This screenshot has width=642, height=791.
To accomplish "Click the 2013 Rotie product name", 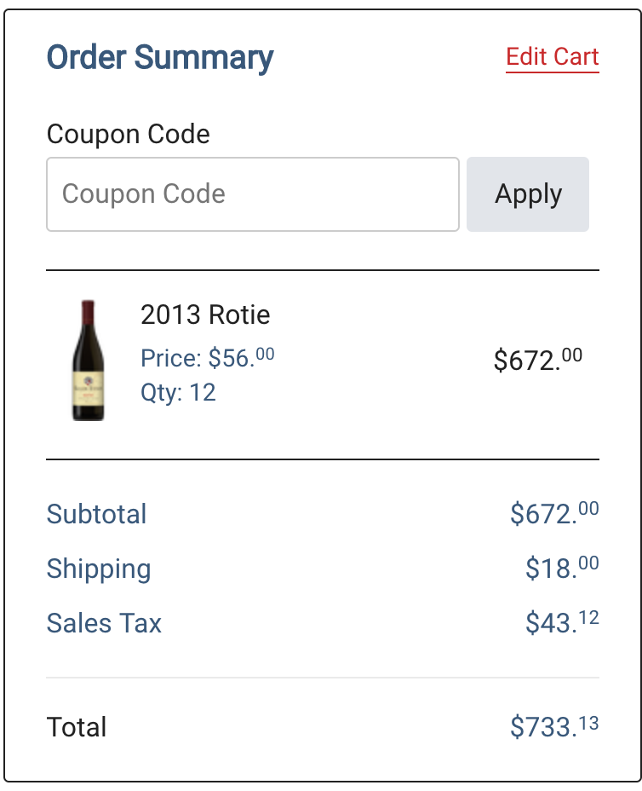I will (205, 315).
